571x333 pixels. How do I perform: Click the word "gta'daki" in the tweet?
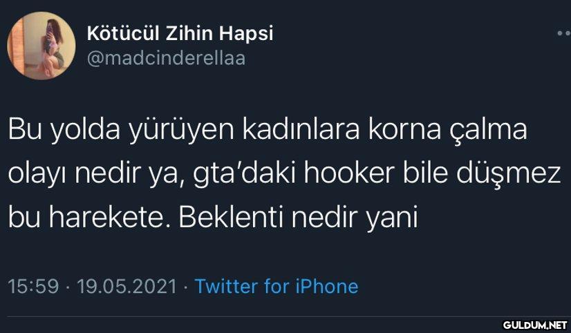tap(244, 175)
